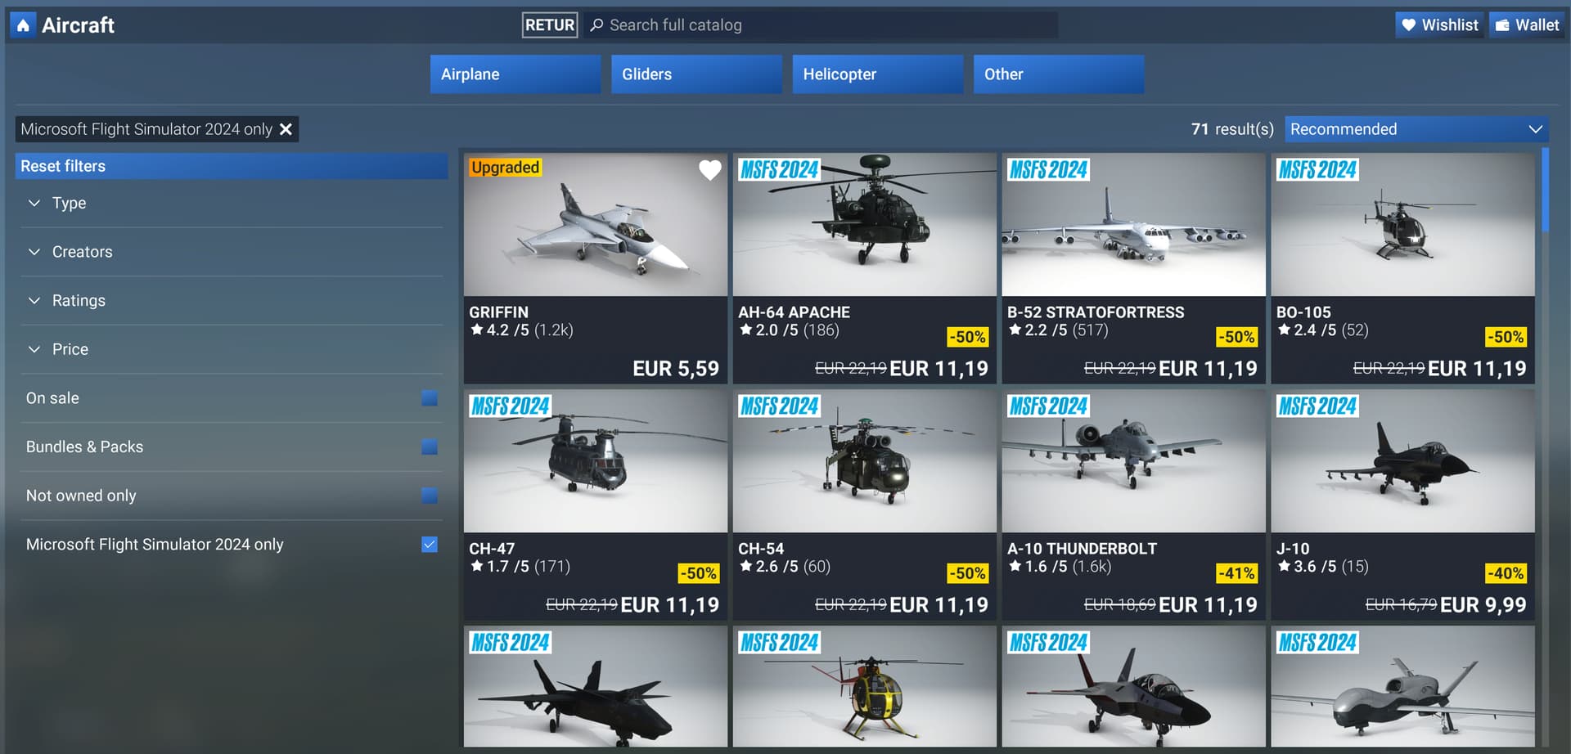Uncheck Microsoft Flight Simulator 2024 only checkbox

pos(430,545)
